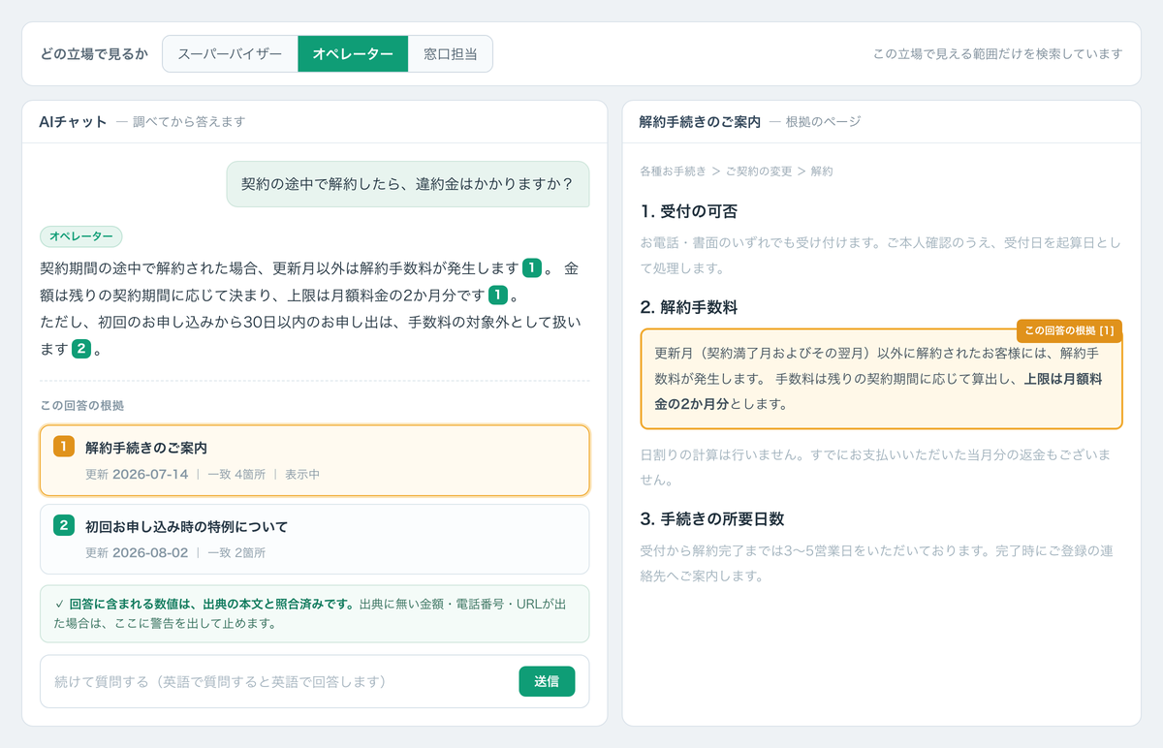Click paragraph お電話・書面のいずれでも受け付けます

(x=881, y=255)
